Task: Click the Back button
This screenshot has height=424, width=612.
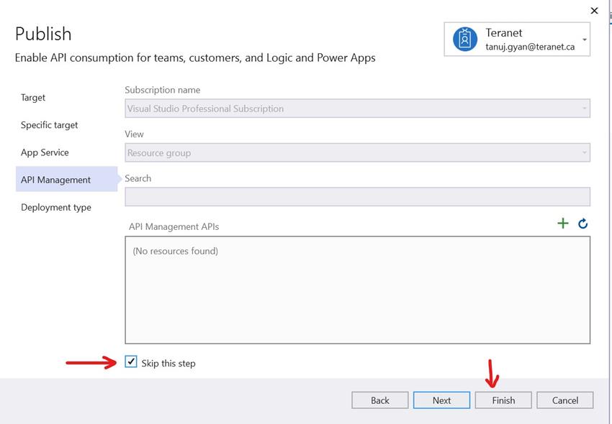Action: tap(380, 400)
